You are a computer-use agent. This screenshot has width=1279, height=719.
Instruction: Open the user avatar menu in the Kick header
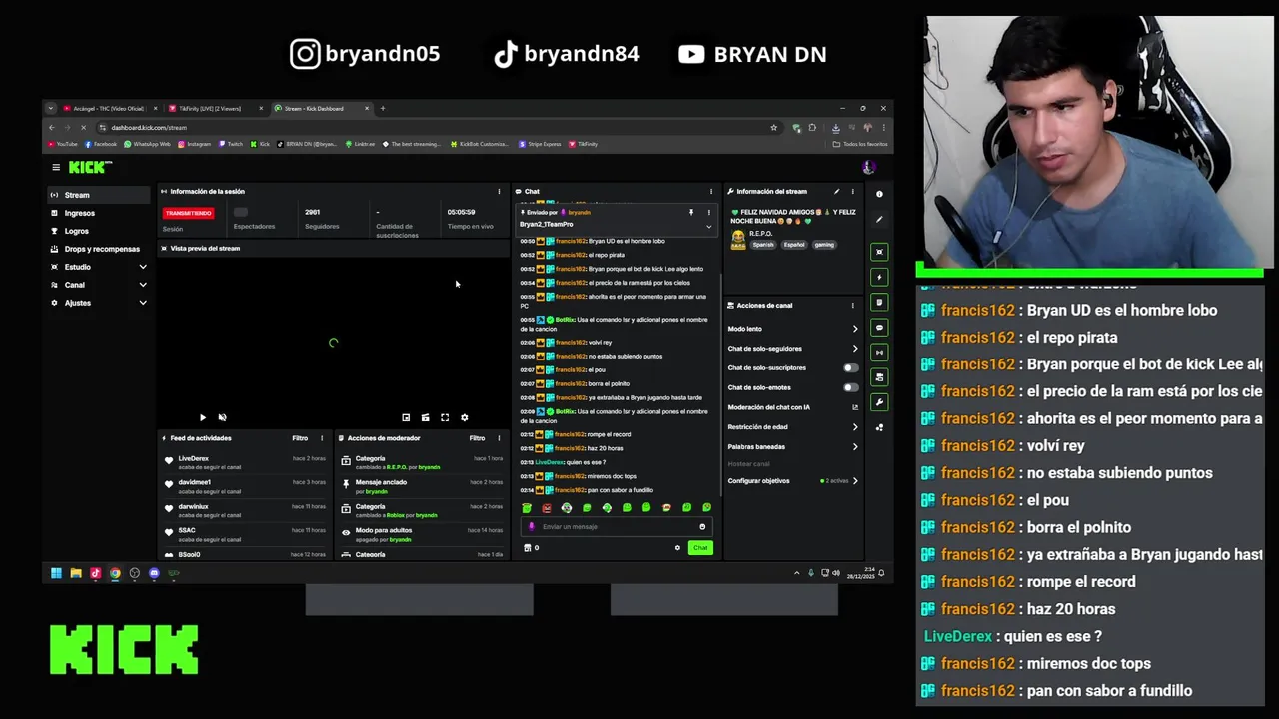pyautogui.click(x=869, y=167)
